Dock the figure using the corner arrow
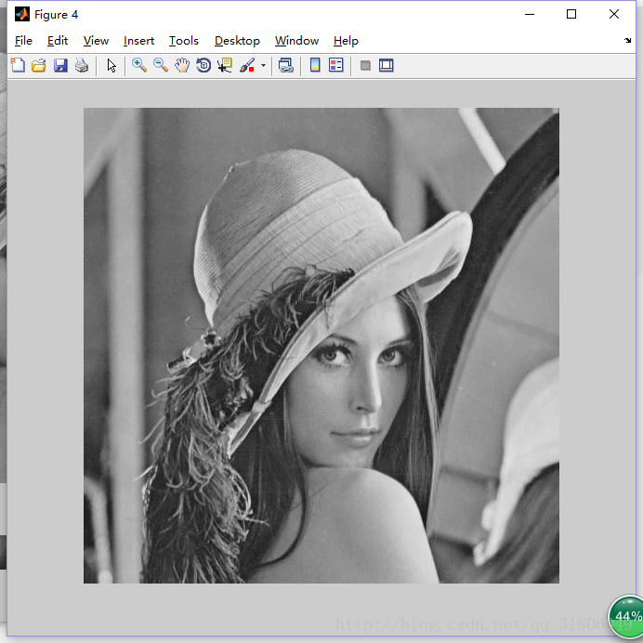 pyautogui.click(x=627, y=40)
